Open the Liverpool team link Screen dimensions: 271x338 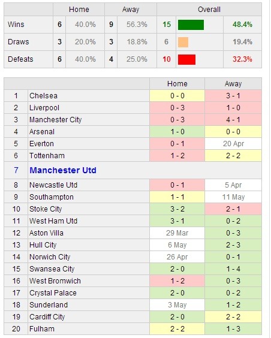coord(44,108)
